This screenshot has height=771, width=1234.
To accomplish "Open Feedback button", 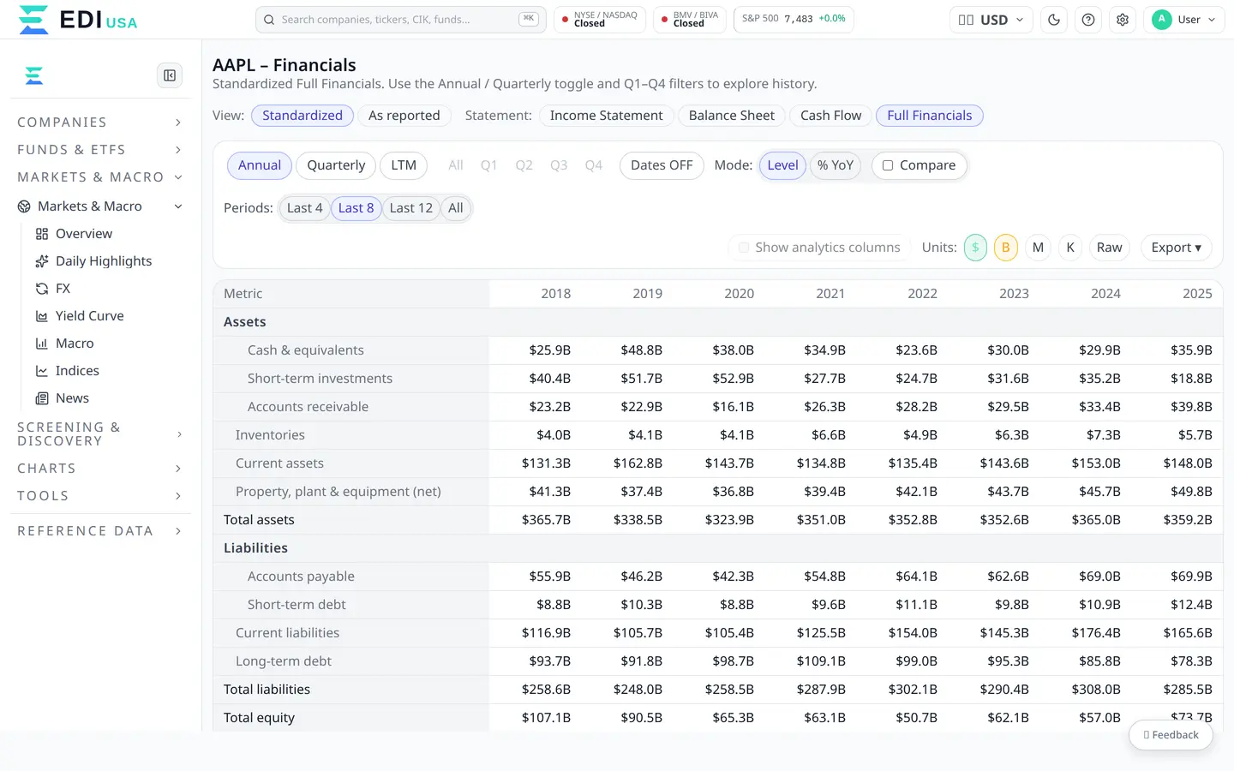I will (x=1171, y=735).
